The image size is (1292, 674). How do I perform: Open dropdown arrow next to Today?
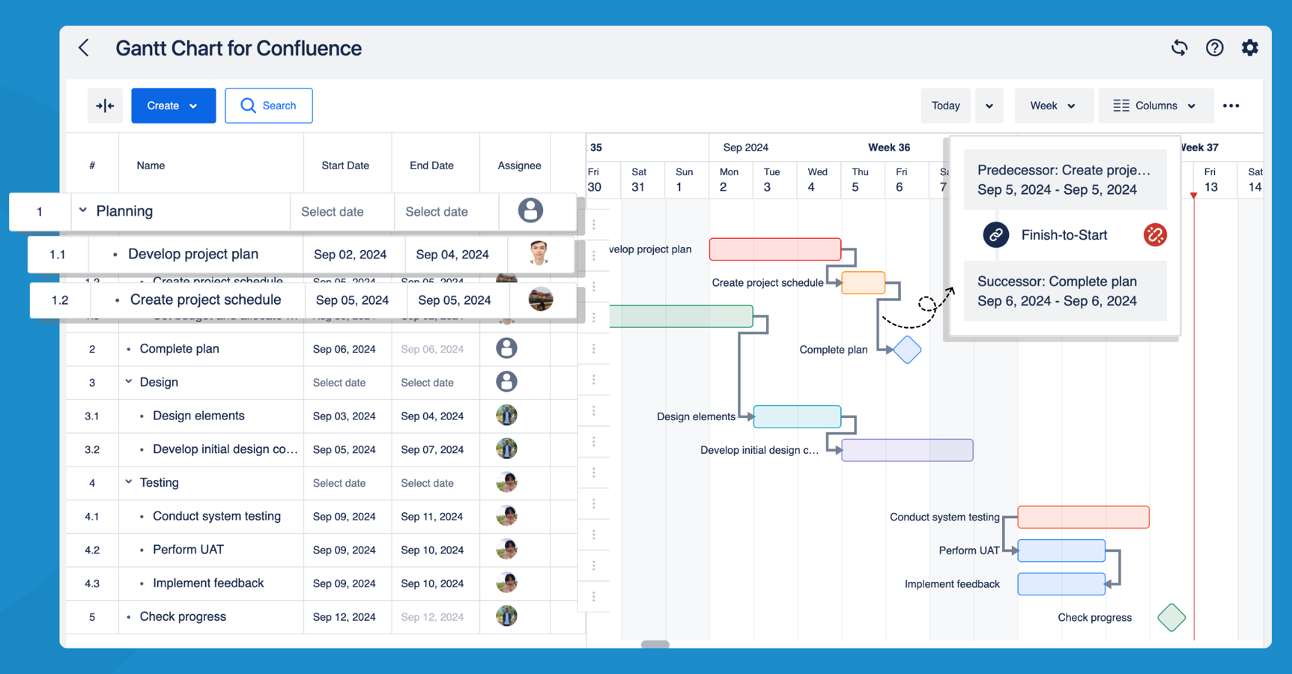(x=989, y=106)
